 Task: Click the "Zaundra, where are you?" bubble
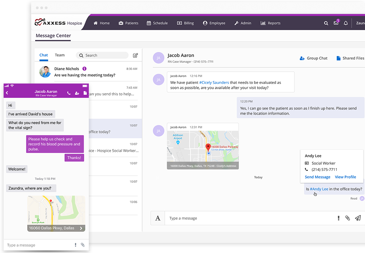pos(31,188)
